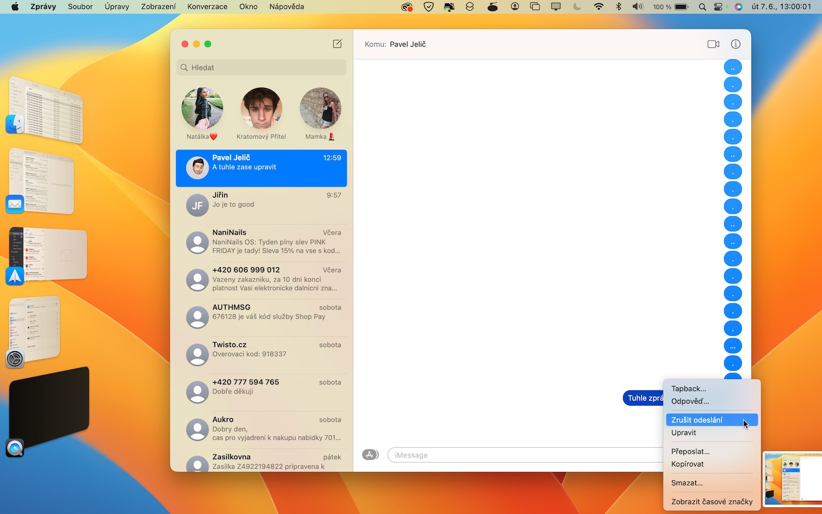Open Spotlight search

[x=702, y=7]
